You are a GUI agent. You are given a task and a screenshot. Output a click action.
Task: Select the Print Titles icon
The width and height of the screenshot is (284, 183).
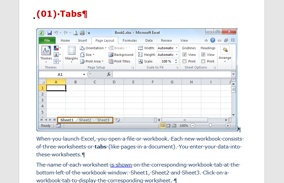pos(111,61)
